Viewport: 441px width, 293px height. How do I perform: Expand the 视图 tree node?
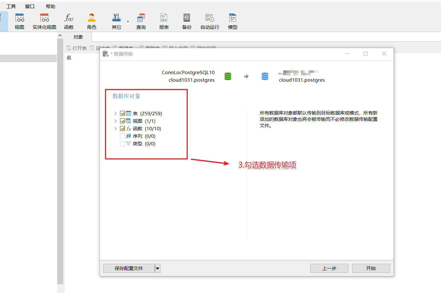[x=116, y=121]
